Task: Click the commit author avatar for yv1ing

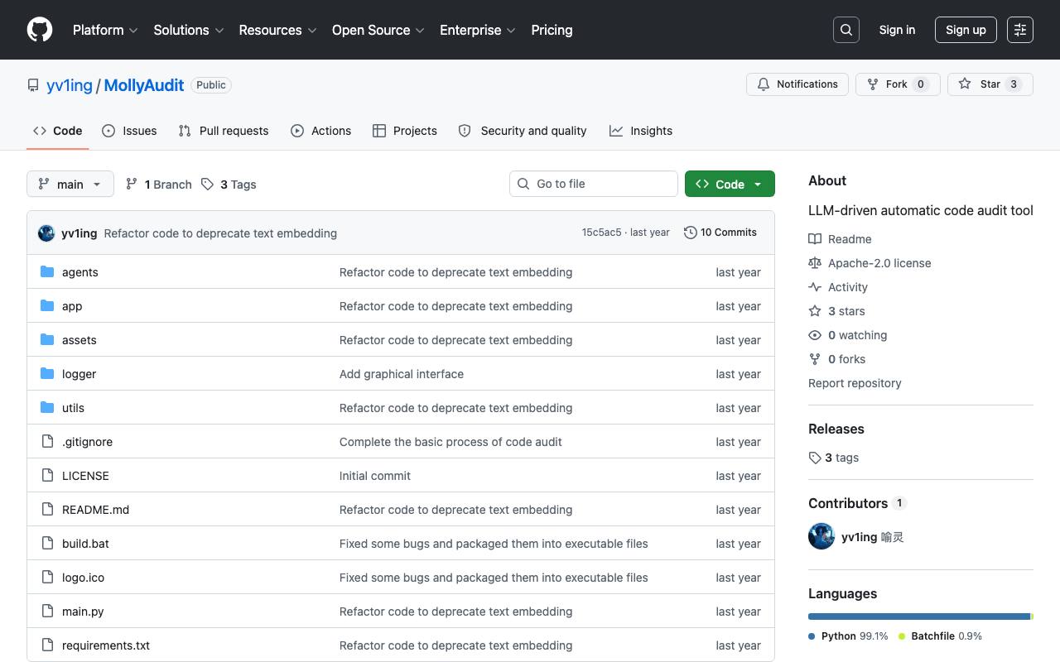Action: 46,233
